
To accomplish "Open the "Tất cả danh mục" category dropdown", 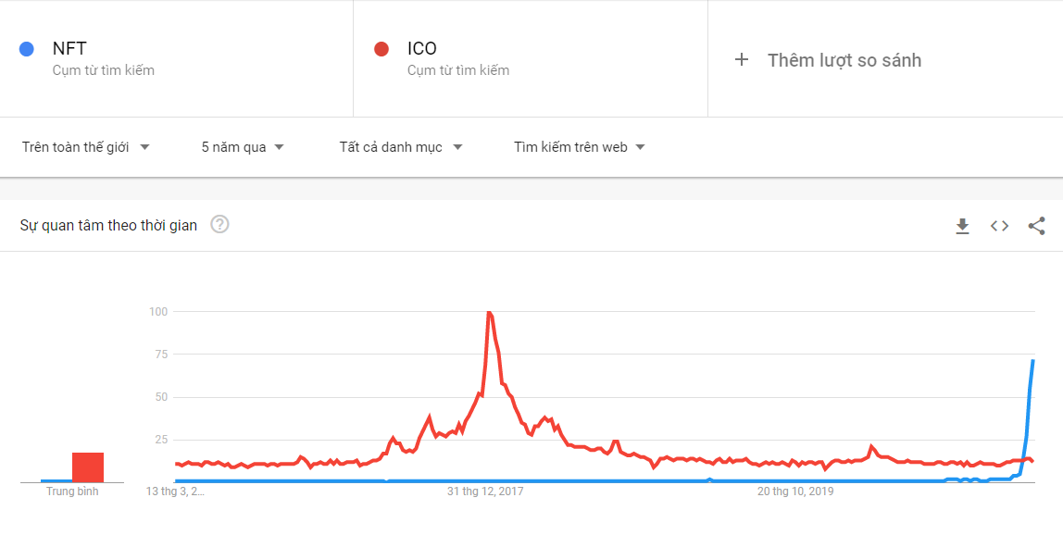I will (x=401, y=147).
